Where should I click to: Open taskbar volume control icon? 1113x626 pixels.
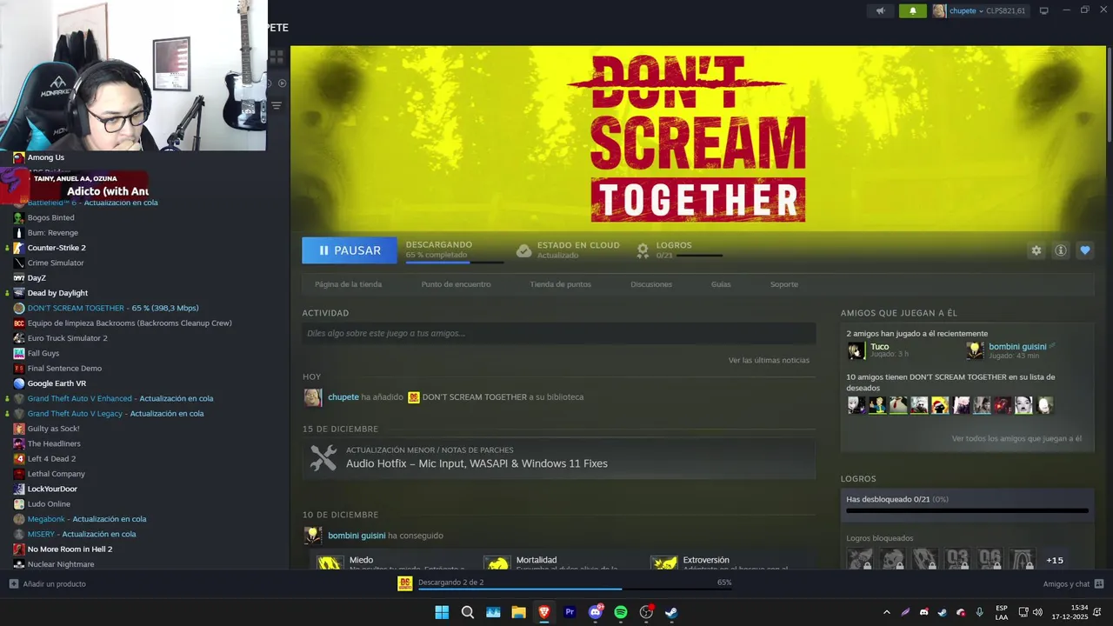pos(1037,612)
